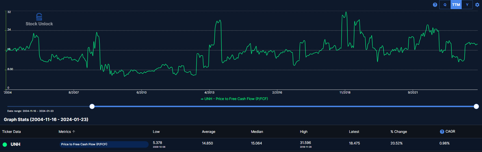This screenshot has width=482, height=152.
Task: Click the Latest column header
Action: (354, 132)
